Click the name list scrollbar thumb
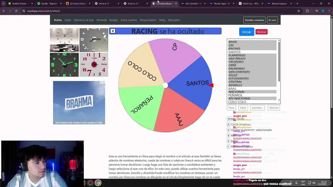The image size is (333, 187). (x=279, y=62)
